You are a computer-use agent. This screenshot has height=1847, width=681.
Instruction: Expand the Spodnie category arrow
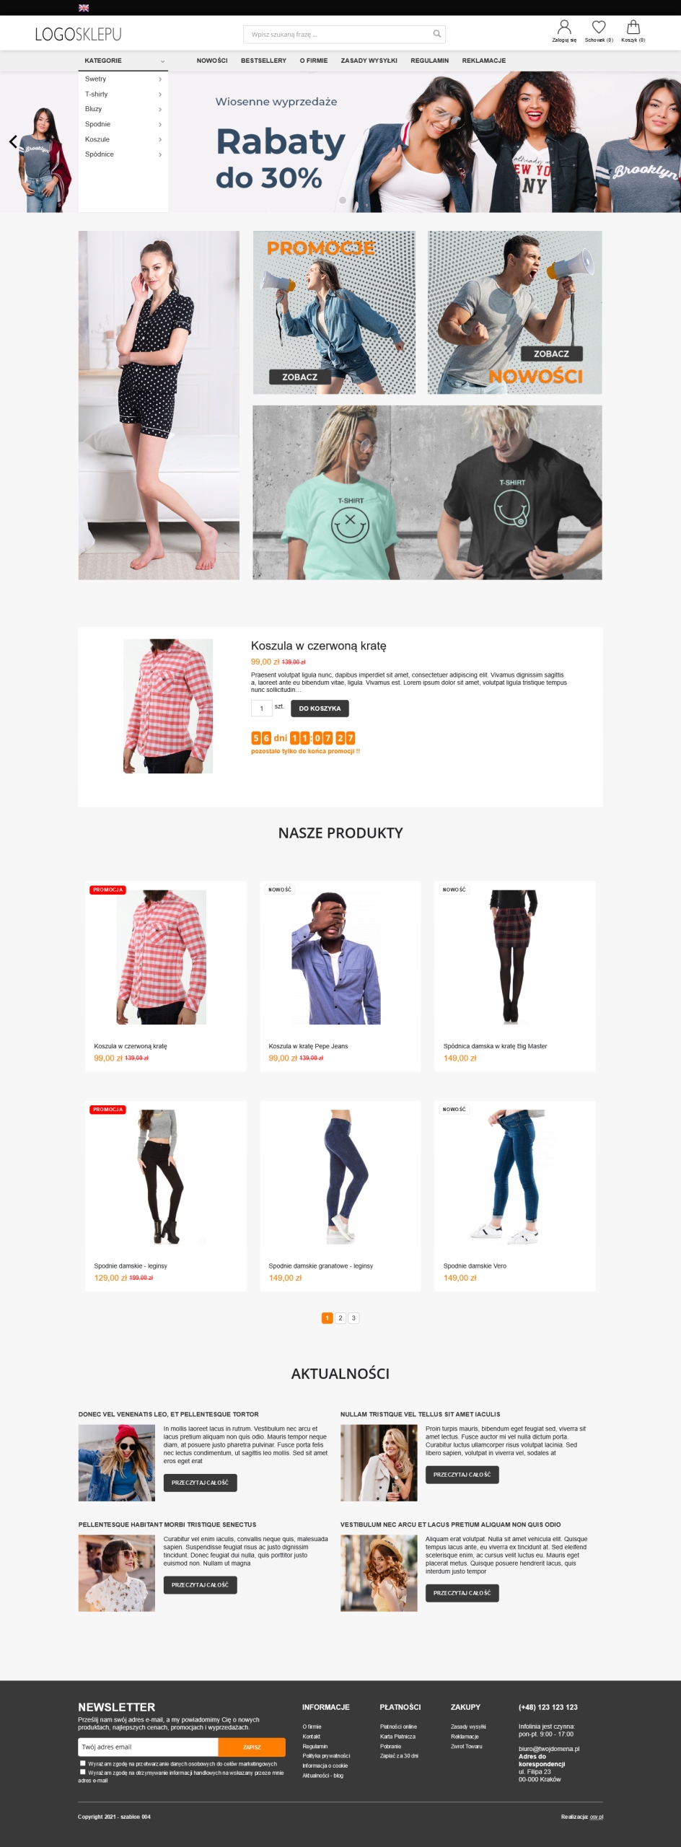pyautogui.click(x=160, y=125)
